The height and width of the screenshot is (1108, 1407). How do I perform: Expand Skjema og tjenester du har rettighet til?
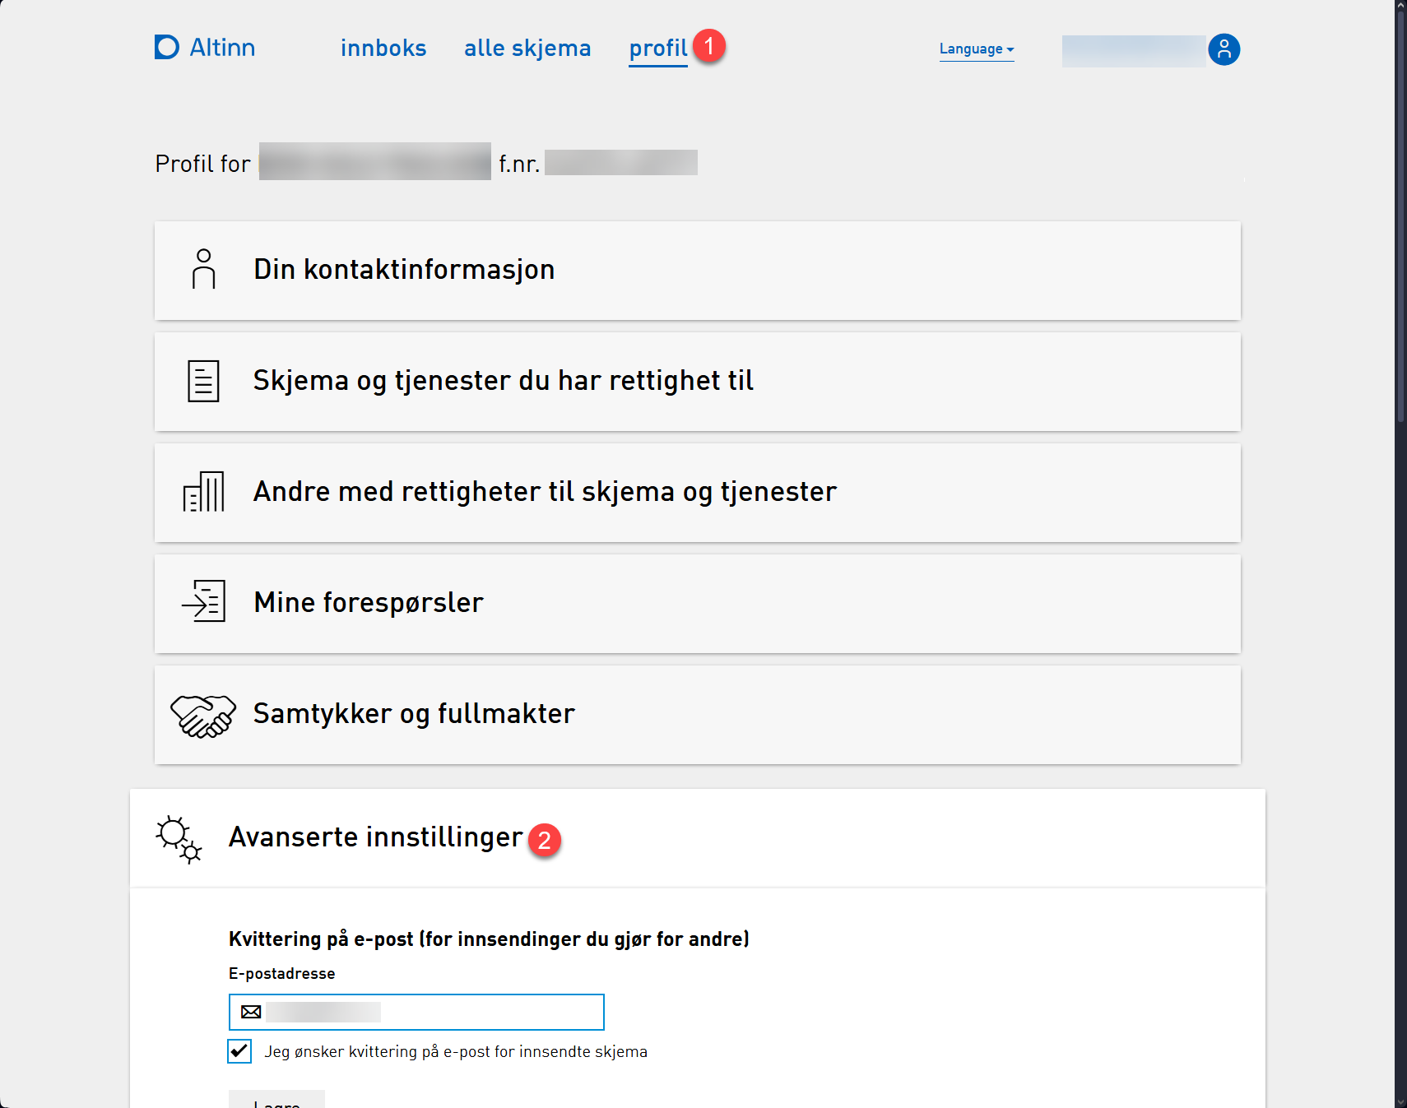pos(503,381)
